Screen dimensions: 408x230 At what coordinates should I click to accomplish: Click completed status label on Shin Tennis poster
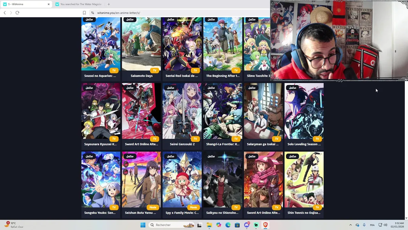tap(293, 156)
